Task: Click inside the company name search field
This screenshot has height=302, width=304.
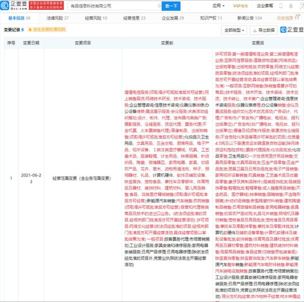Action: (115, 6)
